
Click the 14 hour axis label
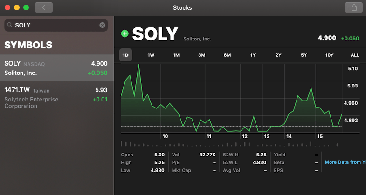click(x=289, y=136)
